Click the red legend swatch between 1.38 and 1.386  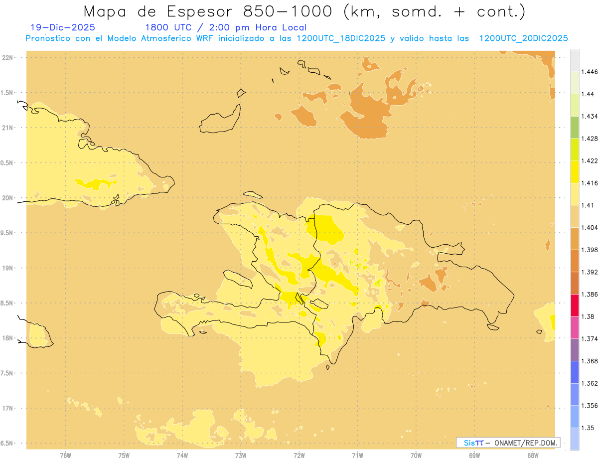coord(575,306)
